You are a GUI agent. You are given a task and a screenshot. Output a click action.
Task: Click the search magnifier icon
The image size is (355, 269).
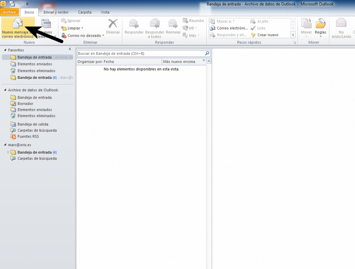[x=207, y=53]
